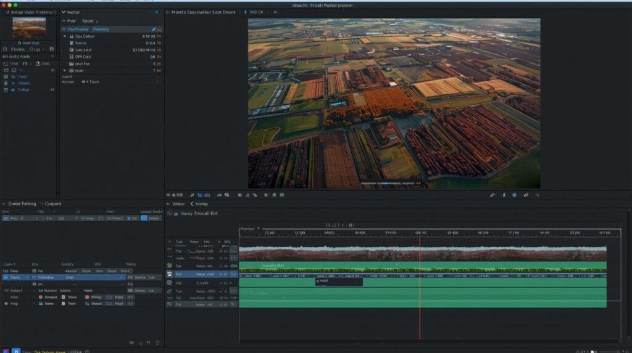Viewport: 632px width, 353px height.
Task: Select the small dark clip on the timeline
Action: click(338, 281)
